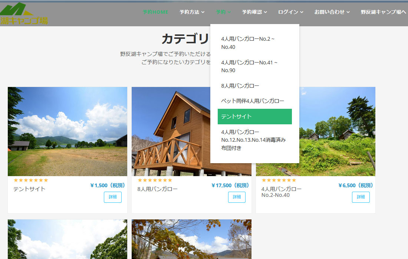
Task: Expand the ログイン dropdown
Action: [x=290, y=12]
